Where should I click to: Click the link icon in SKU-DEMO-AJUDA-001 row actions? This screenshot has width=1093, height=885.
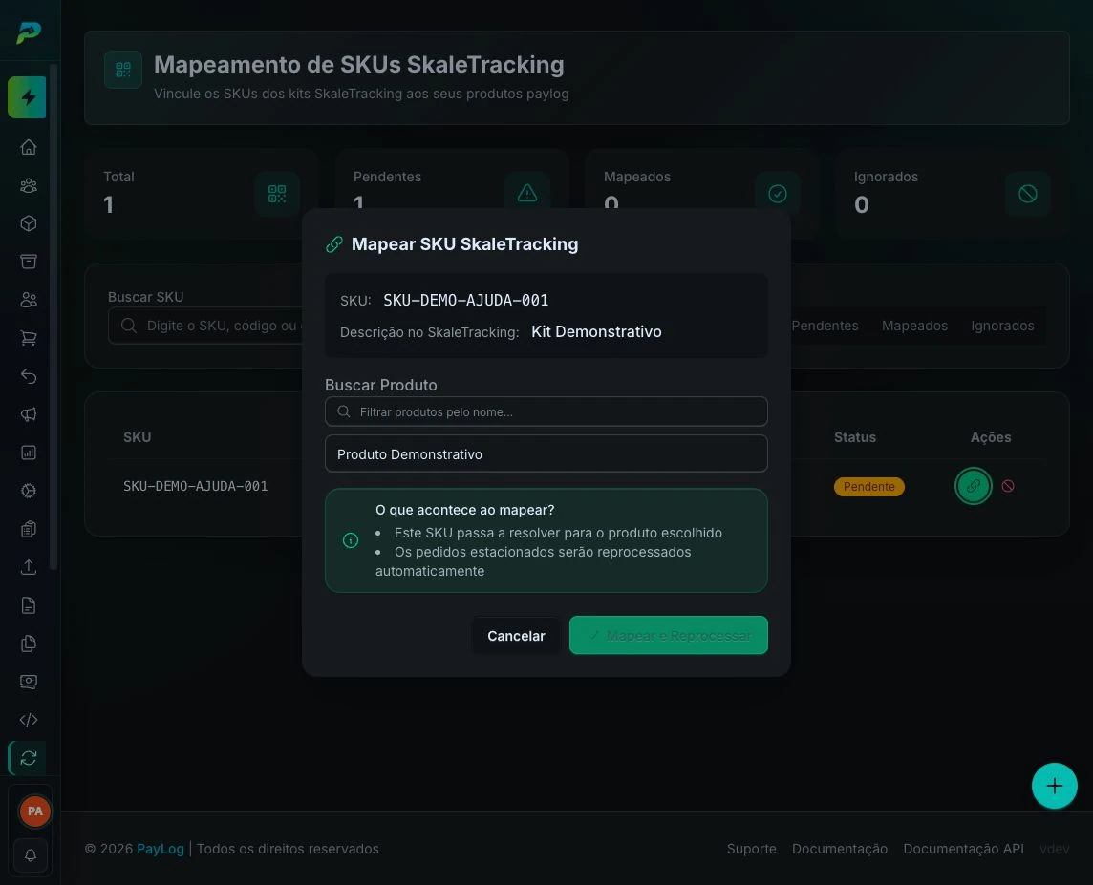[974, 486]
